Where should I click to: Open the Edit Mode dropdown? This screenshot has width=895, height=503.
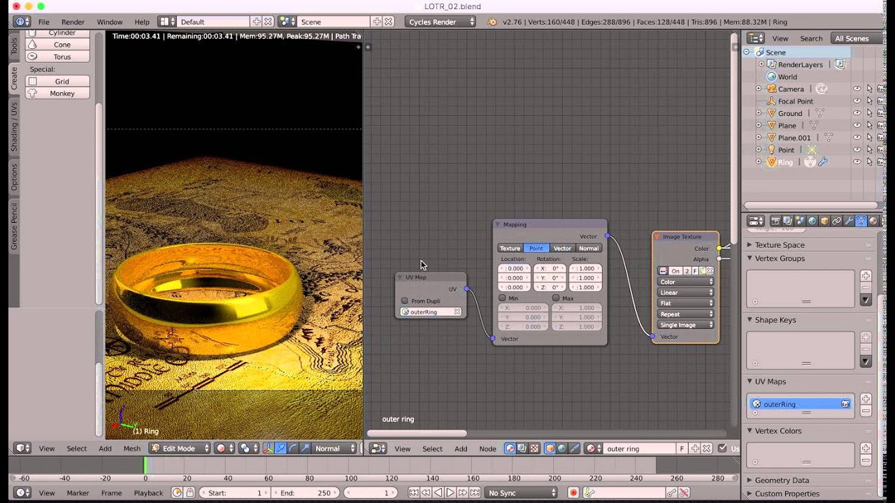(x=180, y=449)
